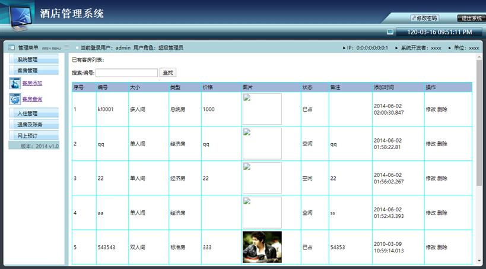Click the broken image for room qq
This screenshot has height=269, width=486.
coord(262,144)
